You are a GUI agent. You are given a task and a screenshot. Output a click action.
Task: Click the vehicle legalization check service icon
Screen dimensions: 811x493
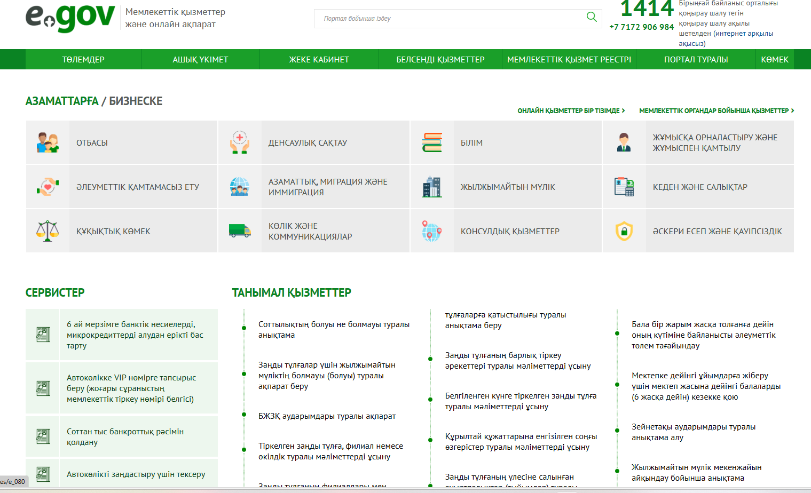coord(43,474)
